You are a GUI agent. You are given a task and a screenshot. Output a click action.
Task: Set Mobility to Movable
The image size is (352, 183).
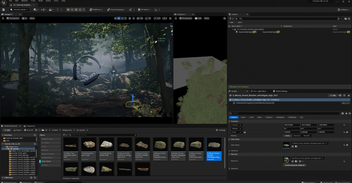306,136
